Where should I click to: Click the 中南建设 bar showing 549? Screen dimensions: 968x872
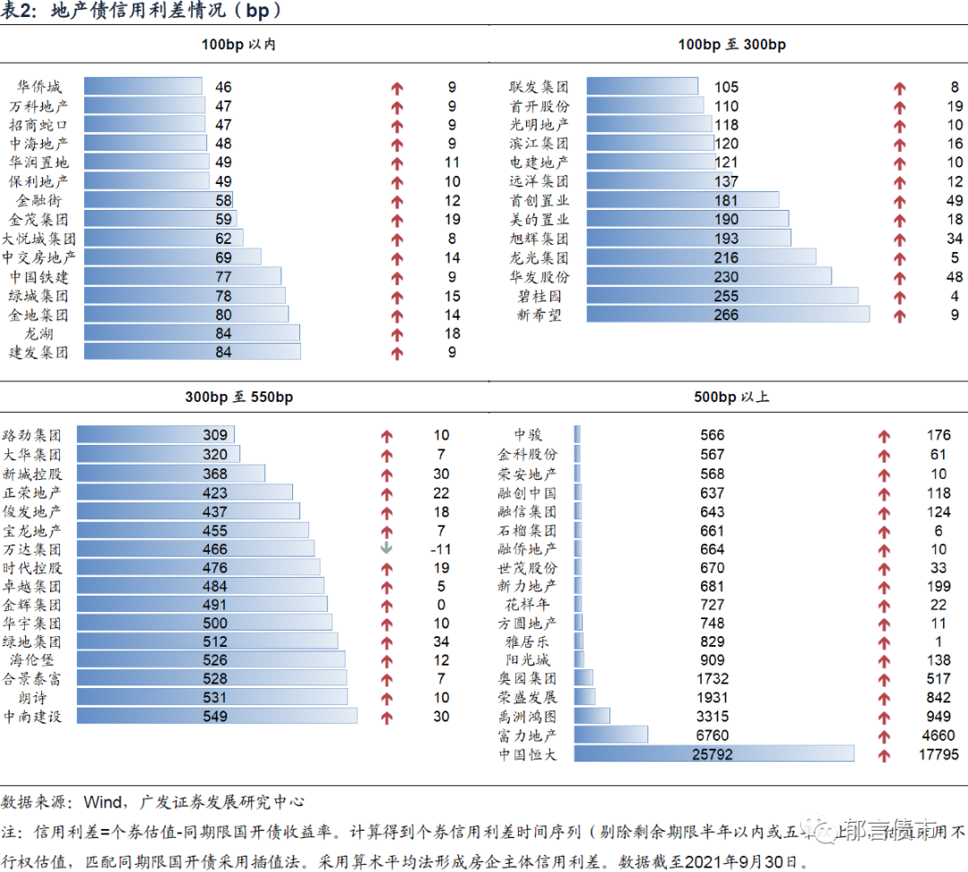(217, 716)
